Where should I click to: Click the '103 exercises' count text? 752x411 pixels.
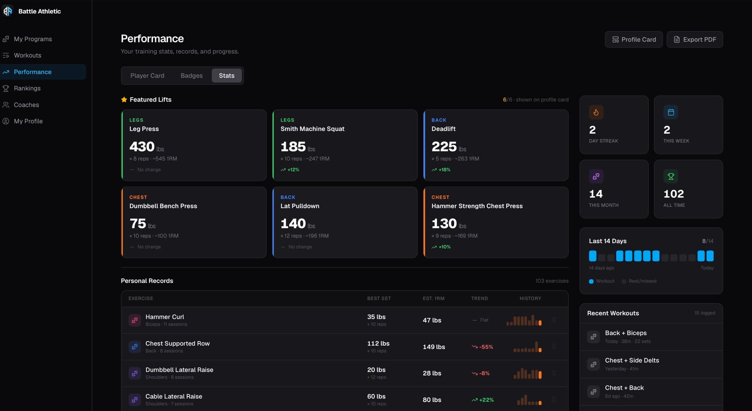tap(551, 281)
